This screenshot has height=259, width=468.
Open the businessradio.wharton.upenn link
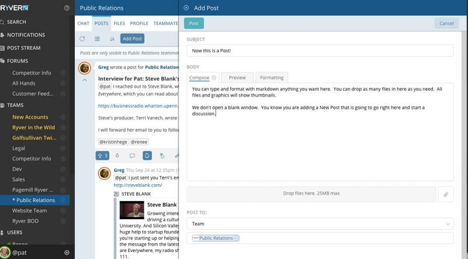coord(139,106)
